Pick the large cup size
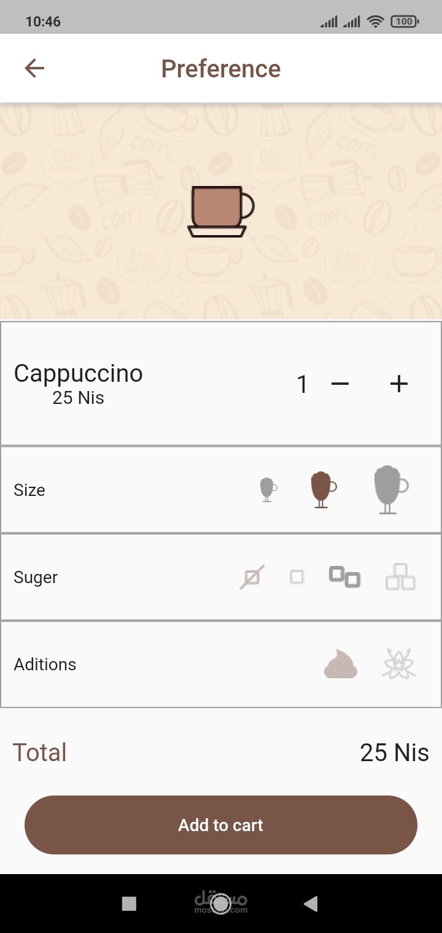Screen dimensions: 442x933 pos(390,490)
